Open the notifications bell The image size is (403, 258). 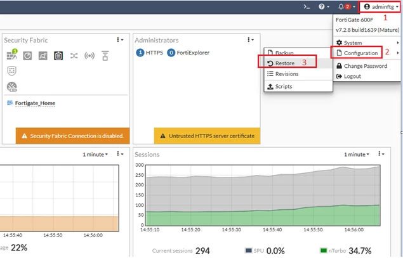point(341,7)
